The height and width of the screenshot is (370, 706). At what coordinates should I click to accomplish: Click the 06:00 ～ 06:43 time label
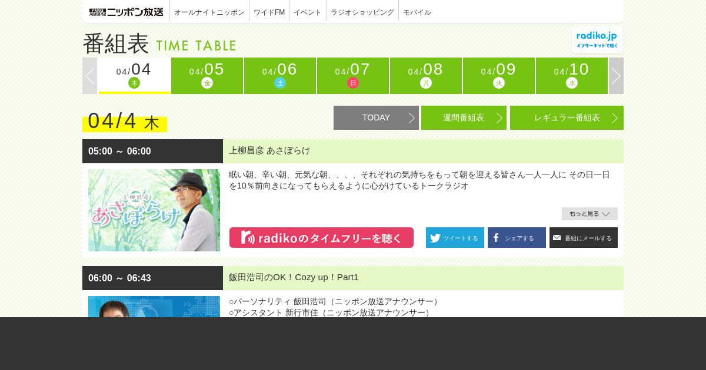tap(119, 278)
